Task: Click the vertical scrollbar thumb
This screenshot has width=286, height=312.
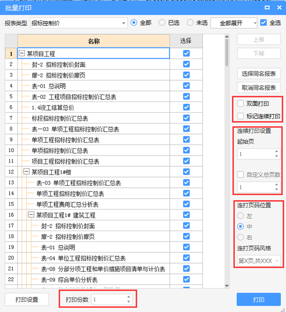Action: tap(227, 53)
